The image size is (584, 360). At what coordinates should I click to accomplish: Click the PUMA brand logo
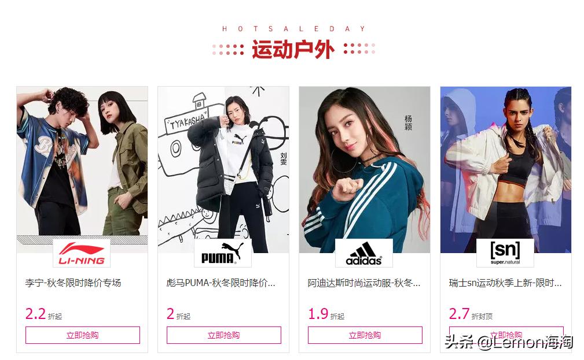[223, 253]
